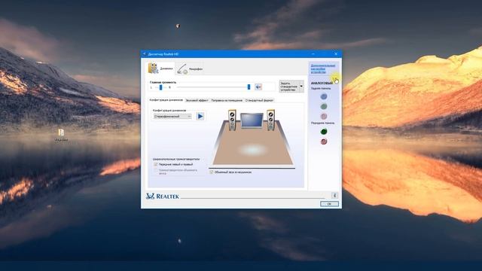Click the Realtek logo
482x271 pixels.
tap(163, 196)
